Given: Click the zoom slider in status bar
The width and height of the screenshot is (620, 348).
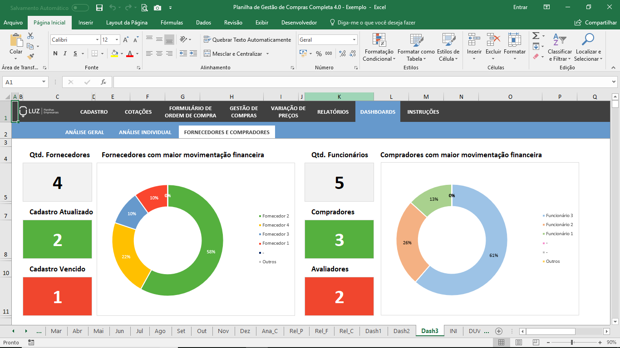Looking at the screenshot, I should tap(571, 342).
